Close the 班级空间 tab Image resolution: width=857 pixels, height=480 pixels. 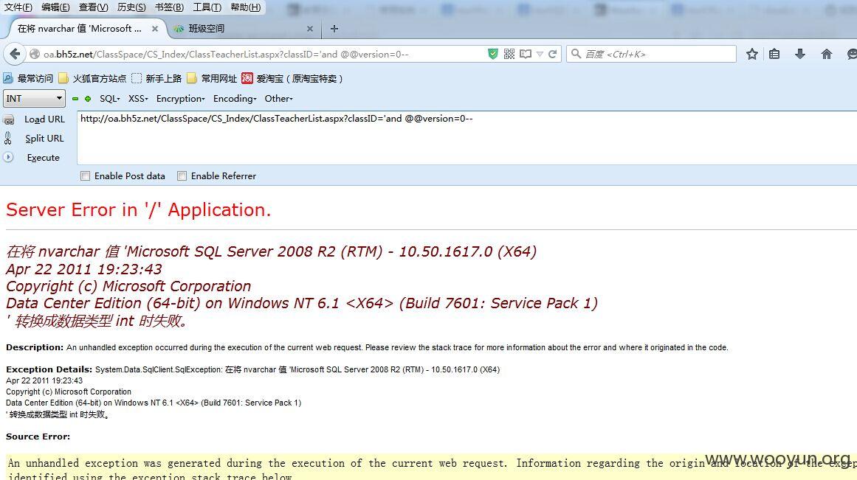(310, 29)
